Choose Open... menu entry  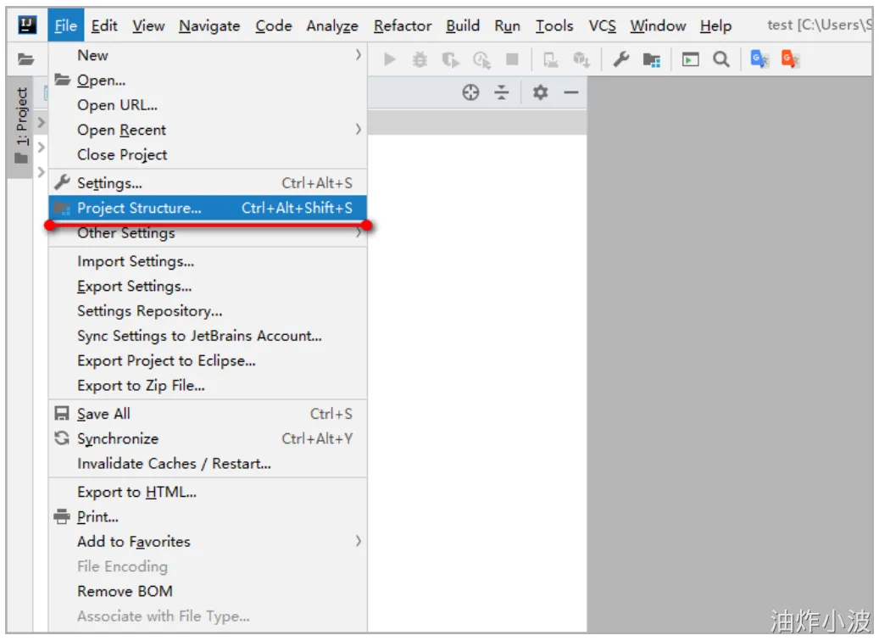(x=208, y=81)
